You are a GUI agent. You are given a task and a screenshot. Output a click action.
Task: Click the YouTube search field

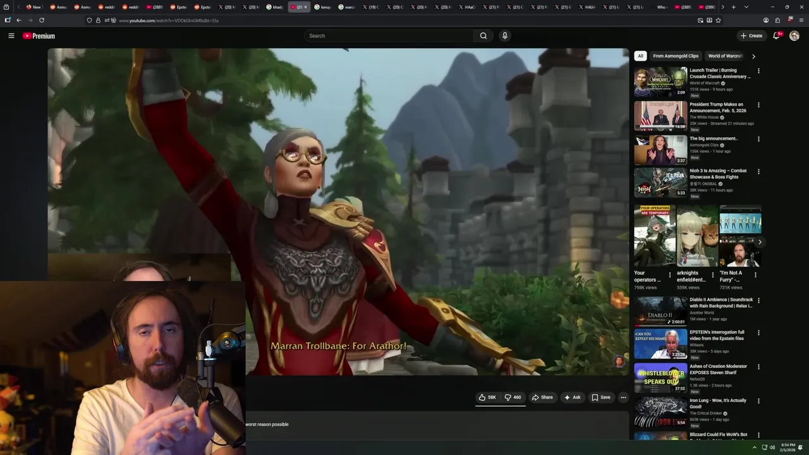pyautogui.click(x=389, y=36)
